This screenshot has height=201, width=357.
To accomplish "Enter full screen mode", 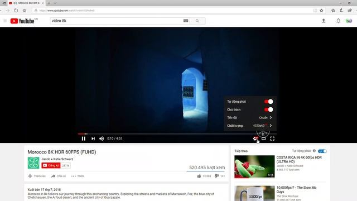I will [x=272, y=138].
